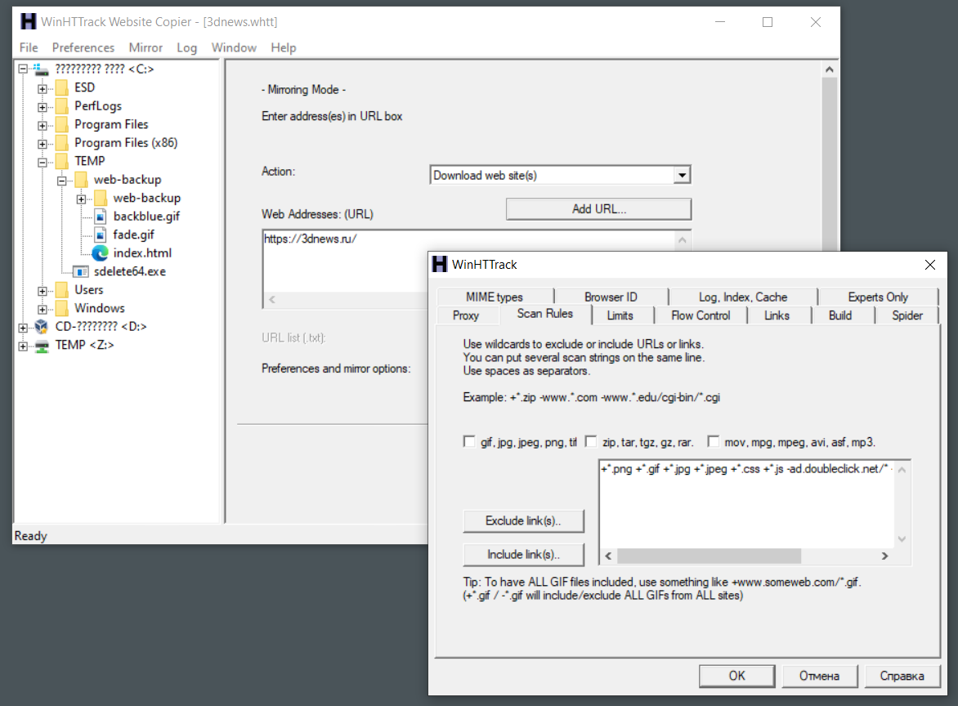Enable the gif, jpg, jpeg, png checkbox
This screenshot has width=958, height=706.
pyautogui.click(x=469, y=441)
